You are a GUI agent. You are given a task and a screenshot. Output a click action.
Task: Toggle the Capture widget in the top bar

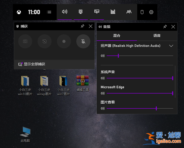(x=81, y=12)
